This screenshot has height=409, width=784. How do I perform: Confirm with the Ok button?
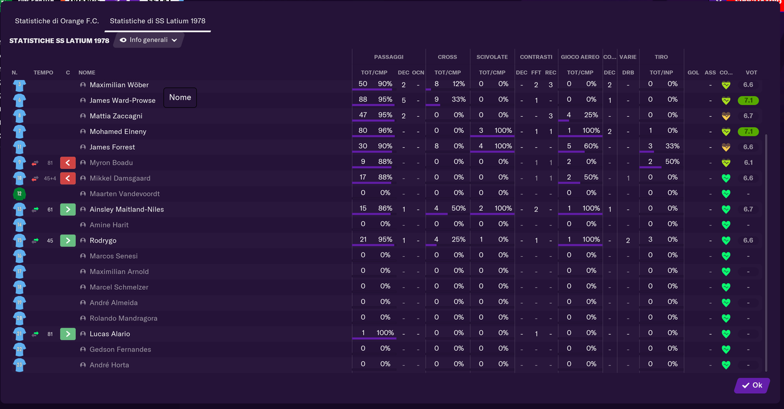tap(752, 385)
